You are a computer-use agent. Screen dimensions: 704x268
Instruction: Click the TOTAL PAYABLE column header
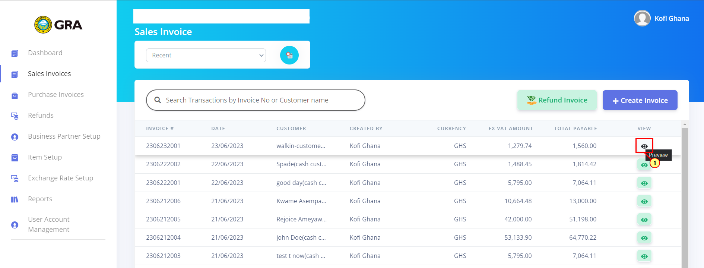pyautogui.click(x=575, y=128)
